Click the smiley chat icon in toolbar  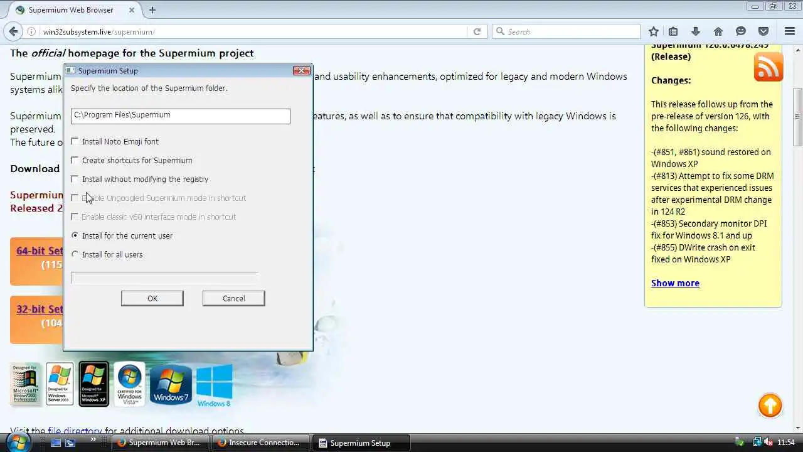(741, 31)
